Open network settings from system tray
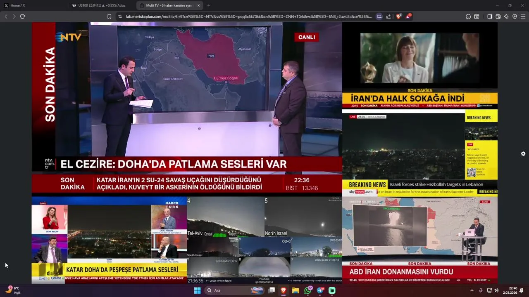The height and width of the screenshot is (297, 529). [x=489, y=290]
